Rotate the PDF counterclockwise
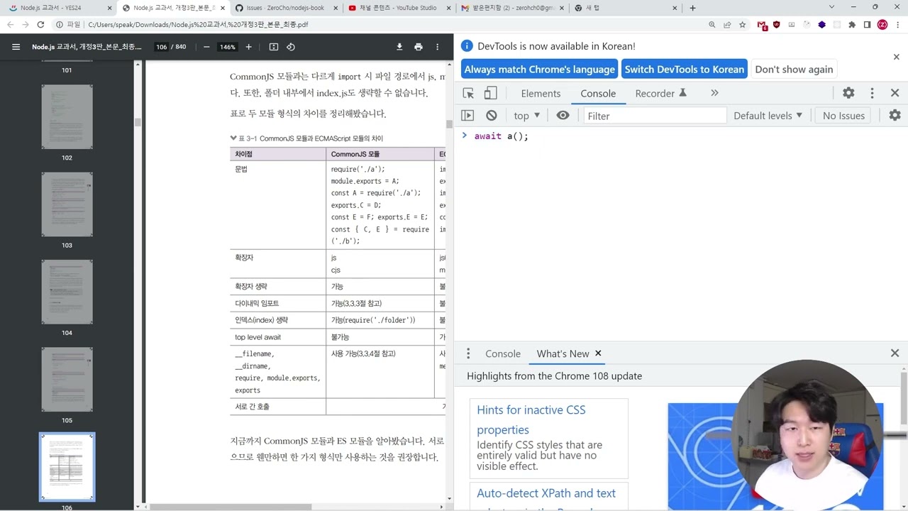Viewport: 908px width, 511px height. click(x=291, y=47)
